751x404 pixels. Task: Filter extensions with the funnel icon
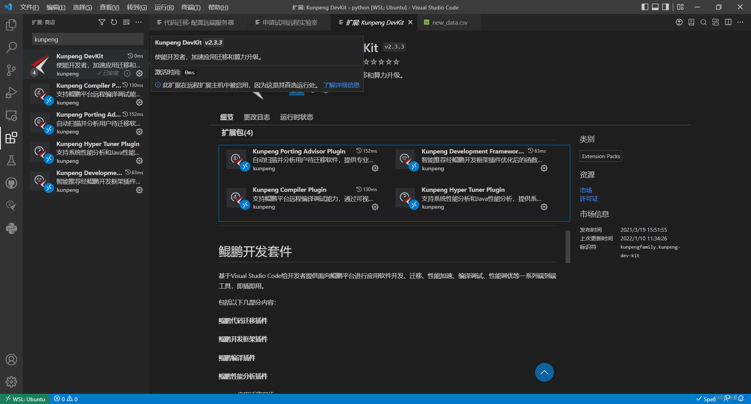102,22
